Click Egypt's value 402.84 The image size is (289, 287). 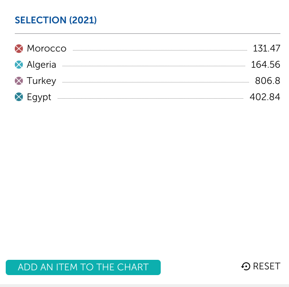265,97
